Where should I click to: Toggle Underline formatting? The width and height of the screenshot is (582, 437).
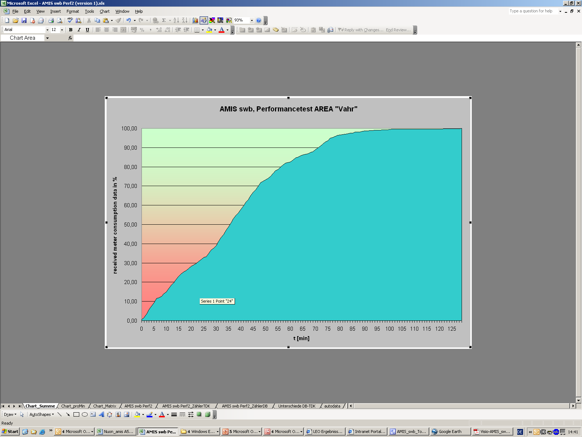point(87,30)
